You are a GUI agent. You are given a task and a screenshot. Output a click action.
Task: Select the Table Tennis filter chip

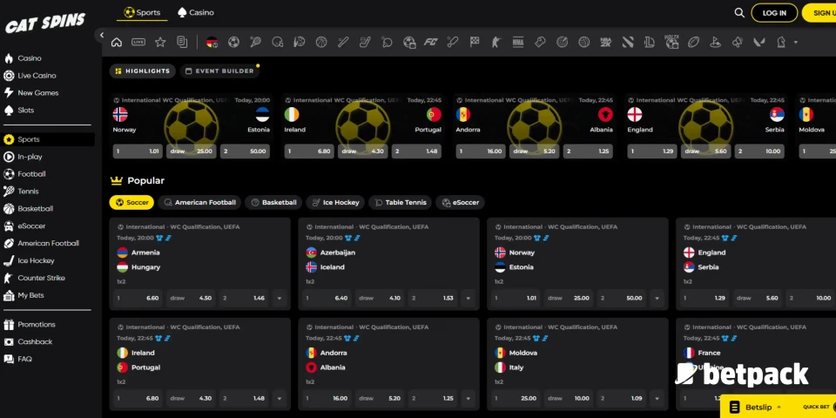pos(400,202)
